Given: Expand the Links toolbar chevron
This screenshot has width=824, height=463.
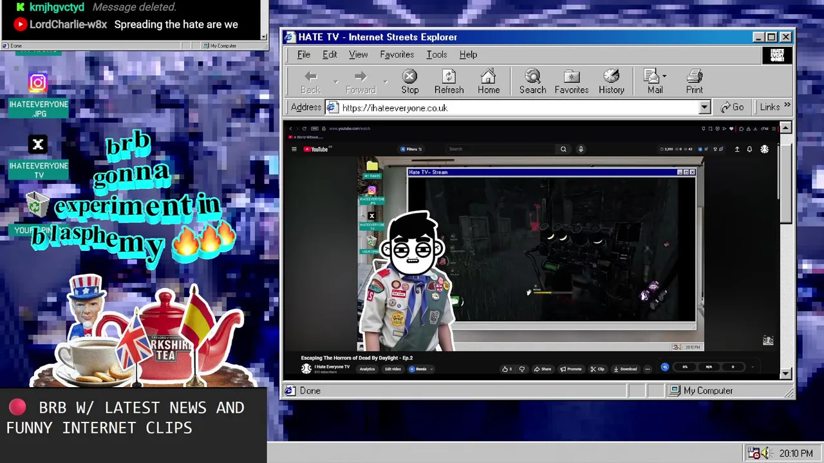Looking at the screenshot, I should pos(787,106).
